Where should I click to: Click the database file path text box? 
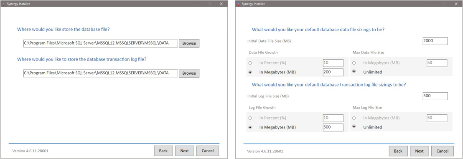[101, 43]
